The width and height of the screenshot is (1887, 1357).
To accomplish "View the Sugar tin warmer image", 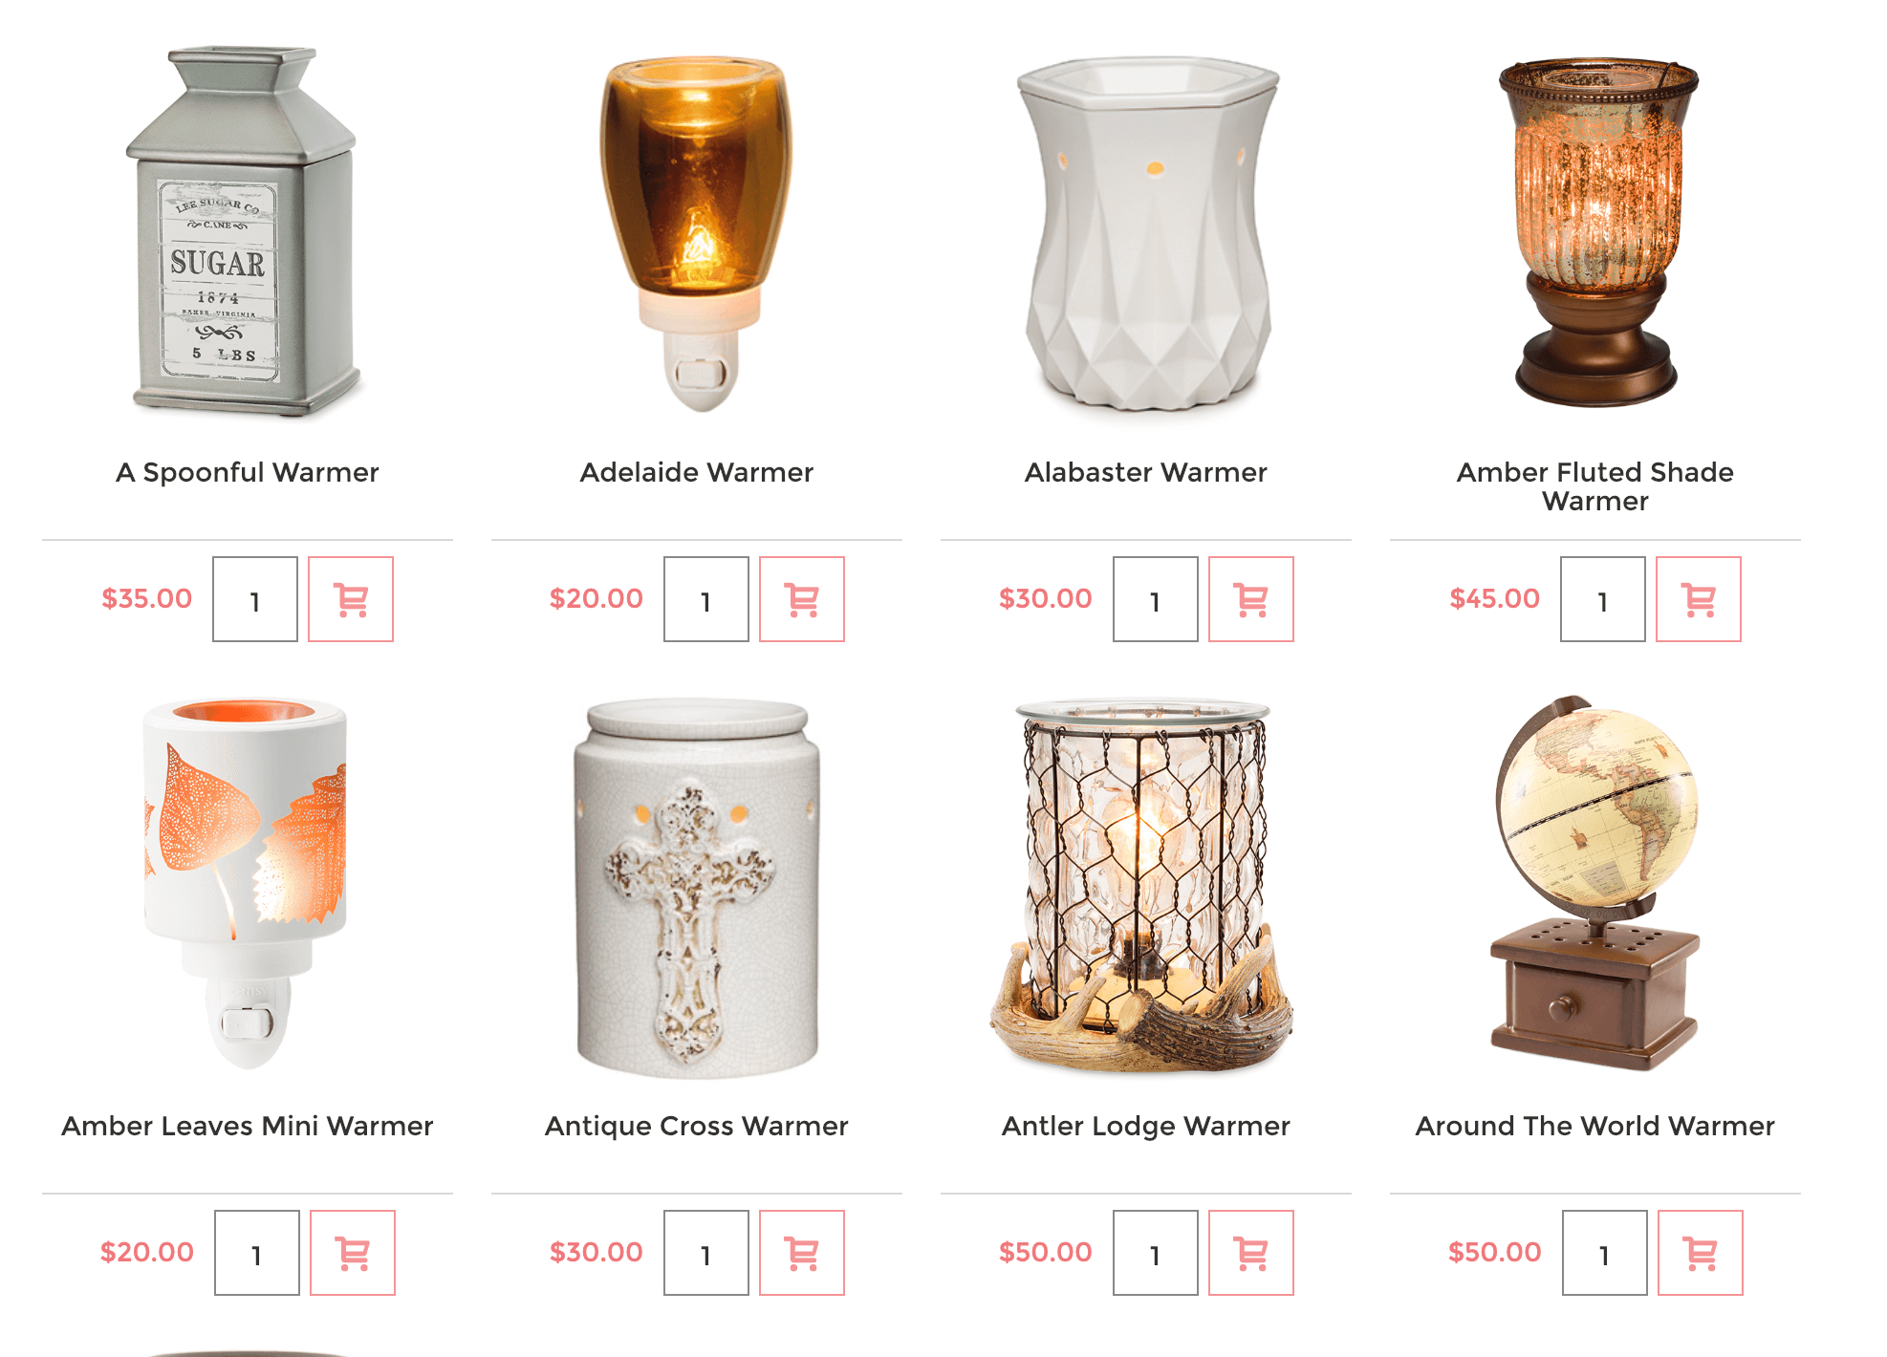I will click(245, 231).
